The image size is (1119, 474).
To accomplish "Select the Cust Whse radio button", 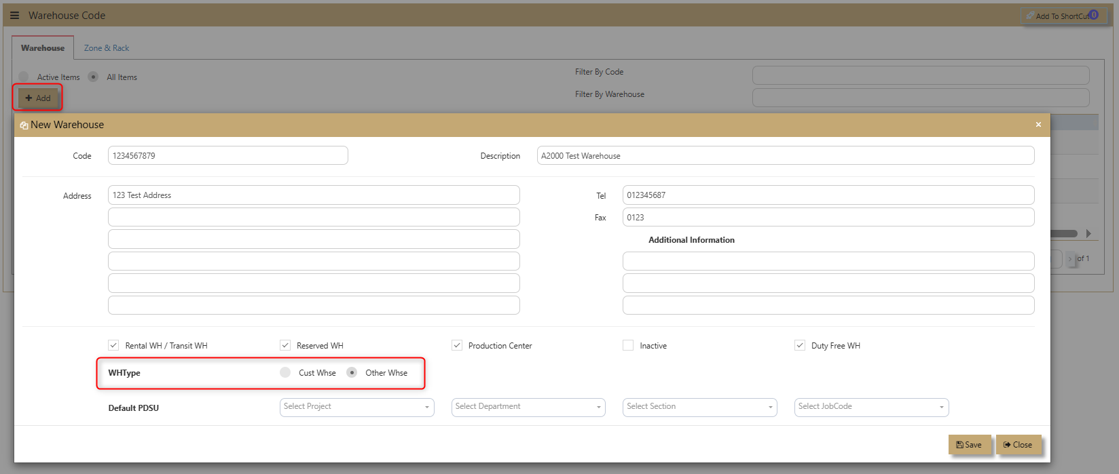I will point(285,372).
